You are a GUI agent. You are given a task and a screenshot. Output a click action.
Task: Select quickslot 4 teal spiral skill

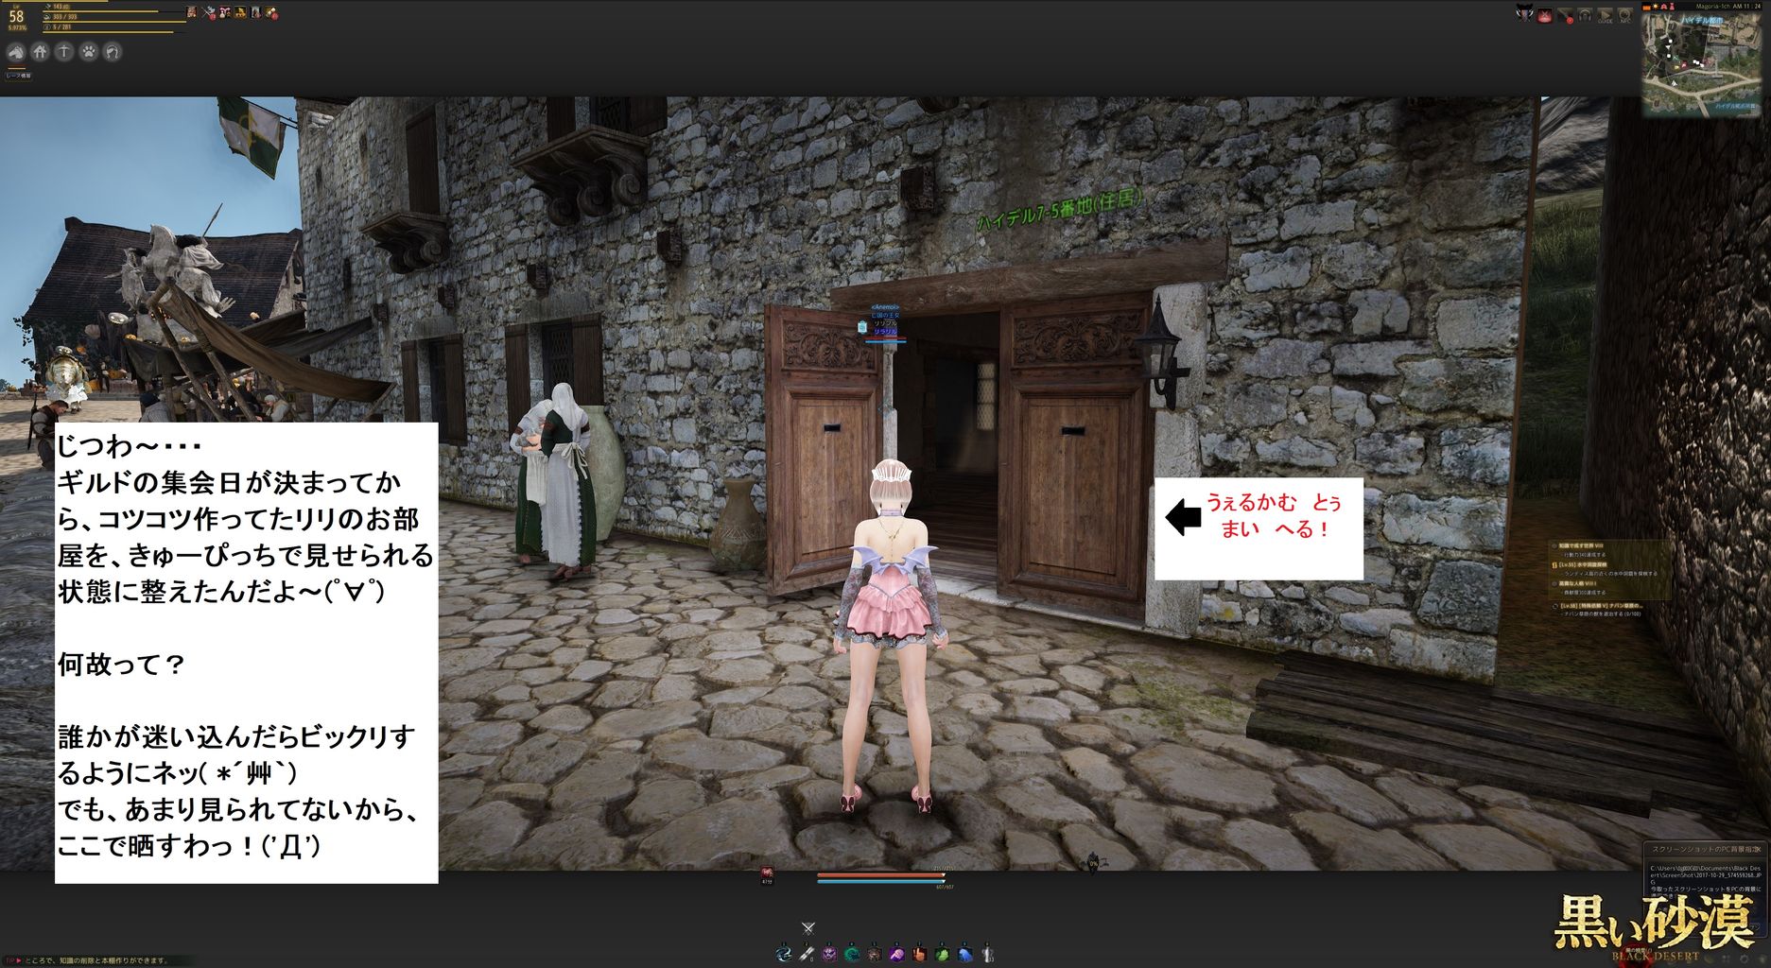point(852,953)
